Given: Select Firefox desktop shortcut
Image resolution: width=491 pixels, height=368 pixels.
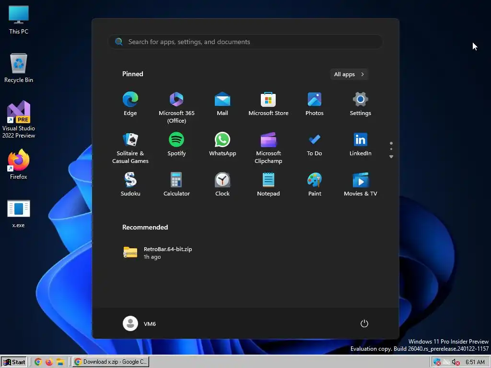Looking at the screenshot, I should (19, 164).
